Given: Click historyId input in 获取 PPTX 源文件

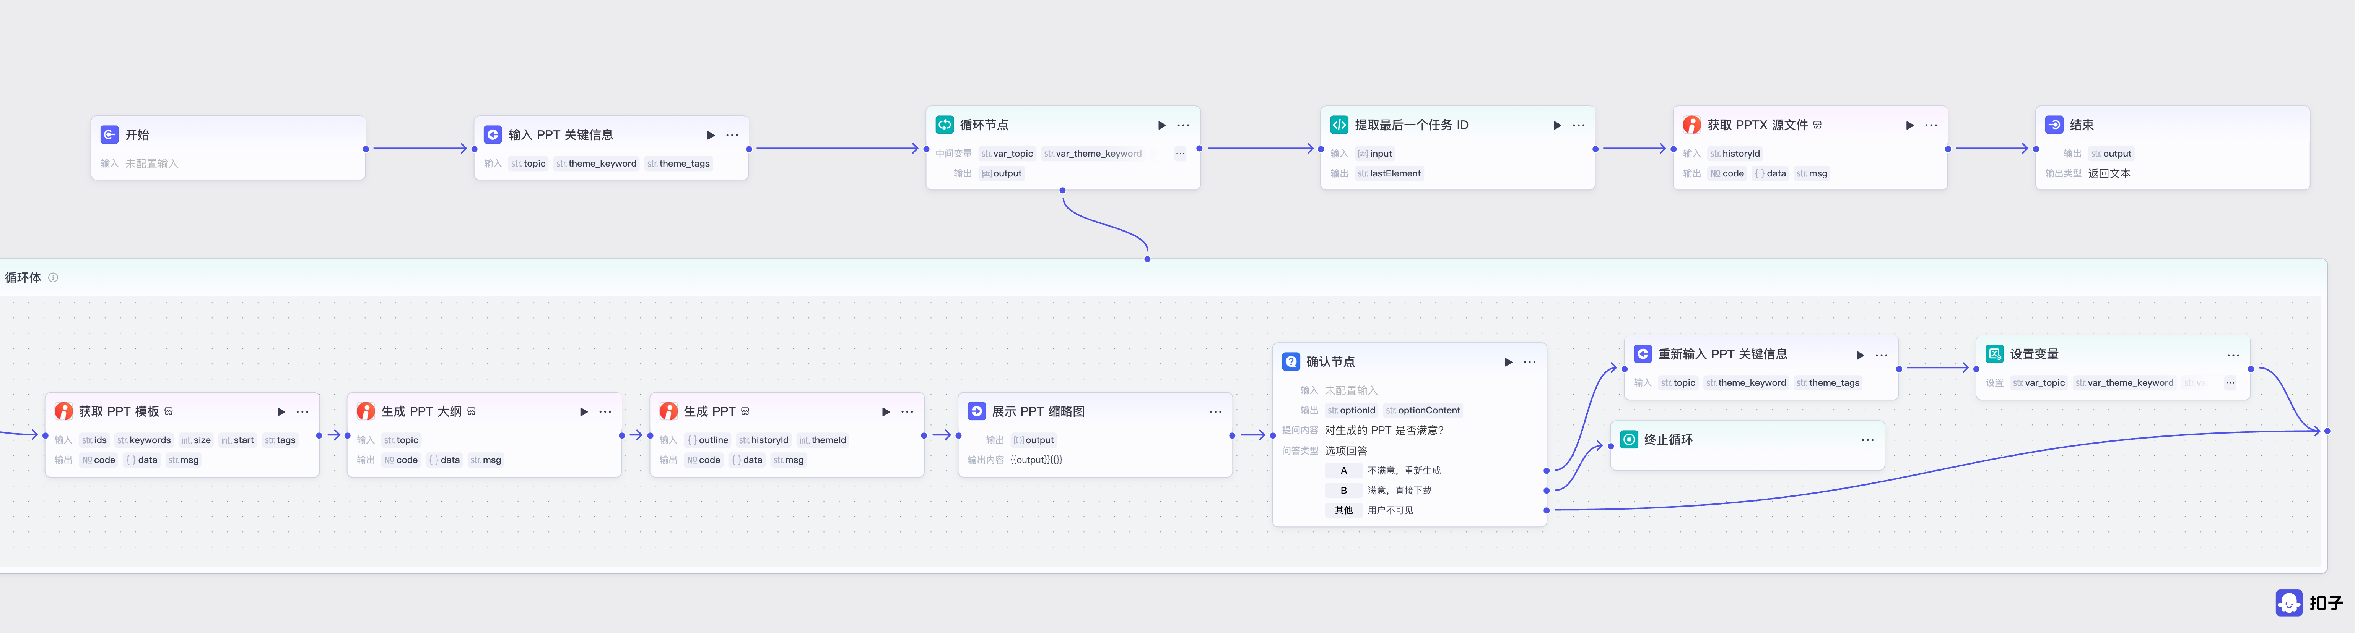Looking at the screenshot, I should click(x=1735, y=154).
